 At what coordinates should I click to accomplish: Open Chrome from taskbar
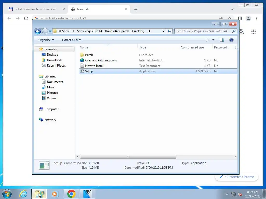(x=71, y=194)
